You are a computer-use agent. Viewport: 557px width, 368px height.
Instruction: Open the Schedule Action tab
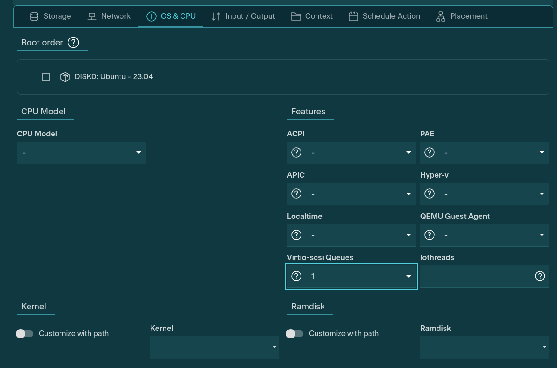tap(384, 16)
